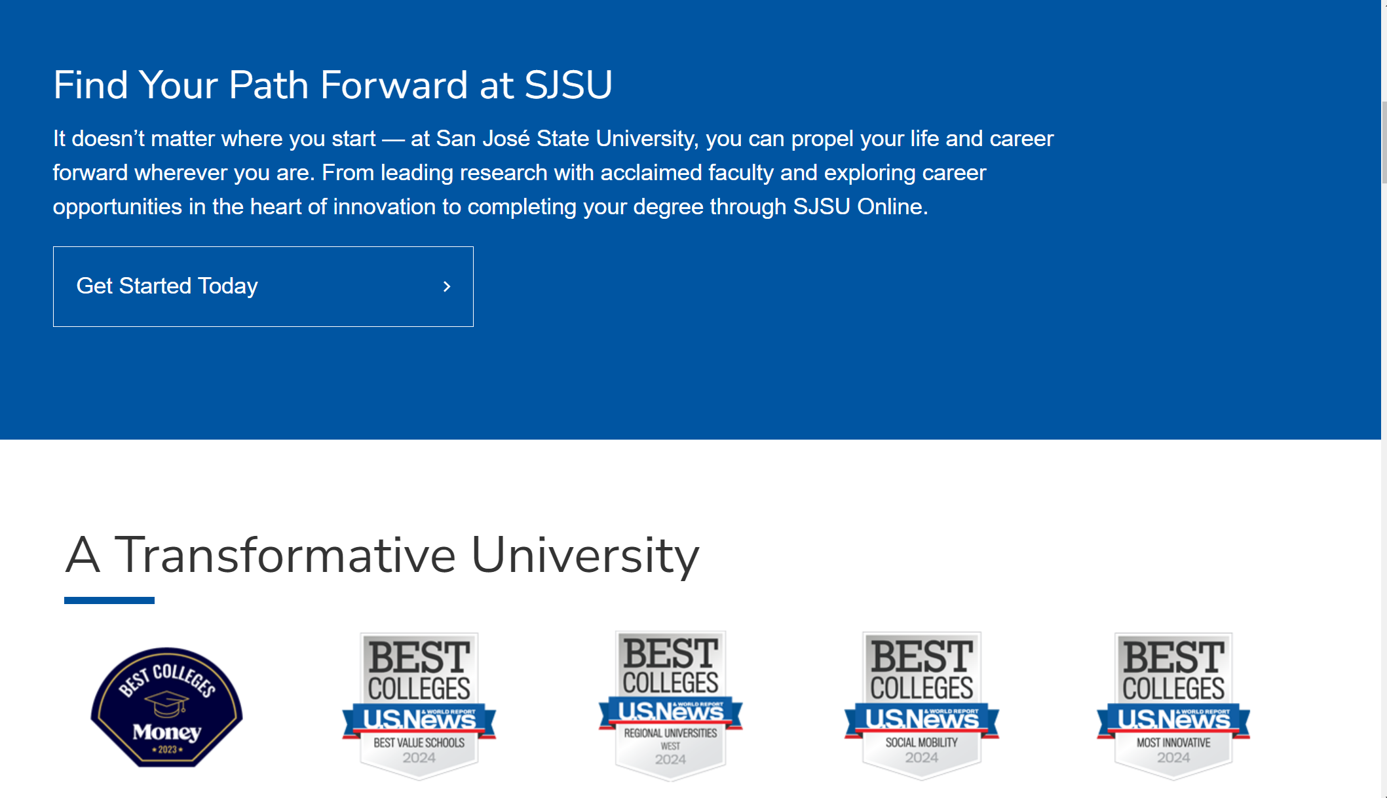The image size is (1387, 798).
Task: Click 'BEST' text on the Most Innovative badge
Action: tap(1173, 657)
